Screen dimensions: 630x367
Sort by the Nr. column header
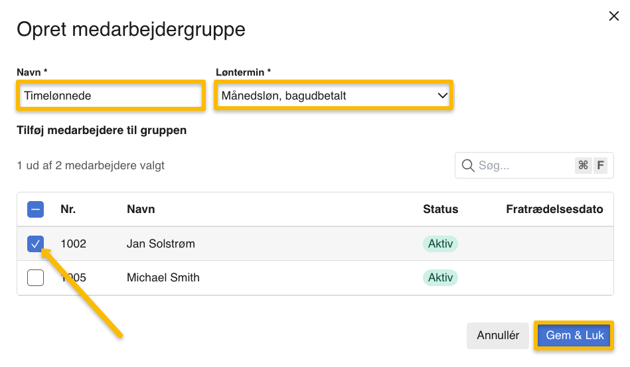click(x=68, y=210)
